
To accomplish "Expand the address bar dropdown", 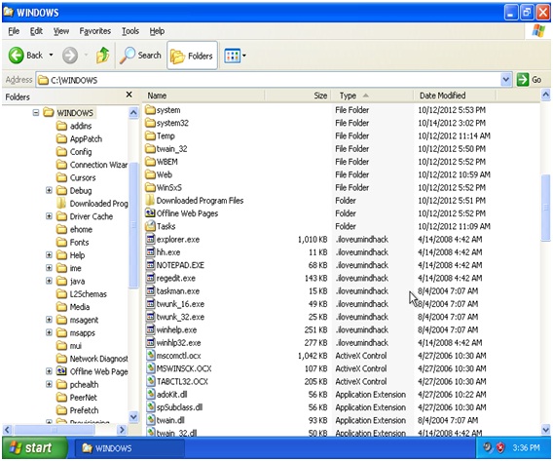I will (x=505, y=80).
